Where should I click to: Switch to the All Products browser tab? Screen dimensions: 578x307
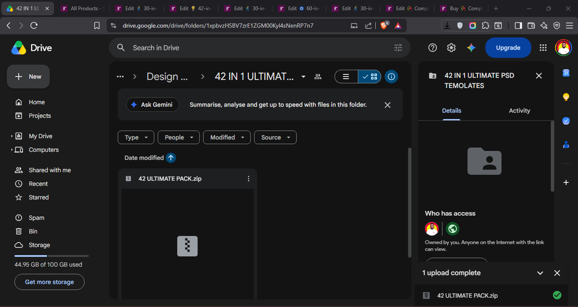(x=82, y=9)
